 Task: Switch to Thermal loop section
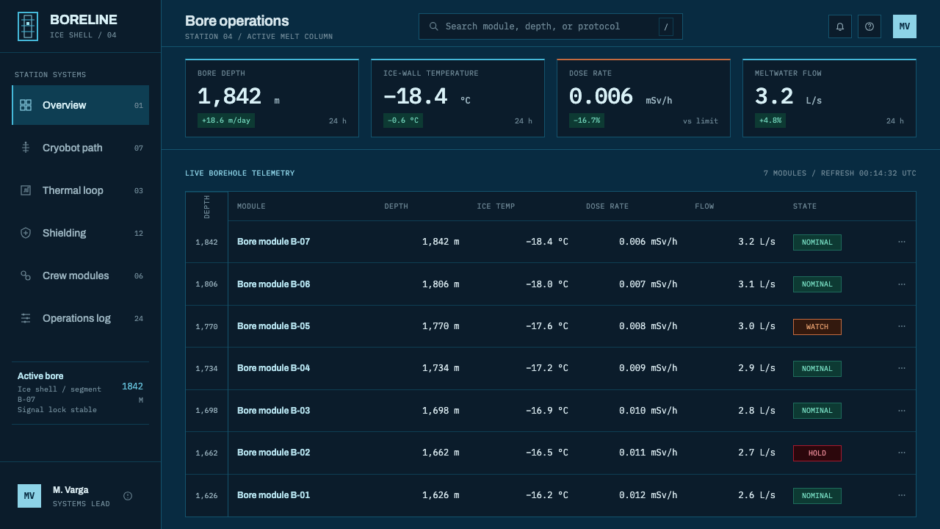click(81, 190)
